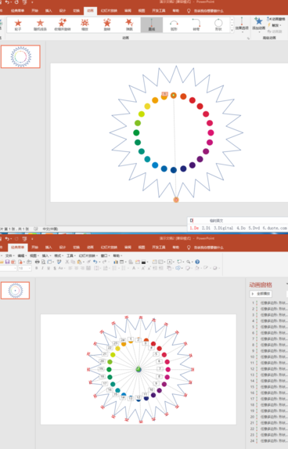
Task: Click the blue Help question mark icon
Action: pyautogui.click(x=197, y=262)
